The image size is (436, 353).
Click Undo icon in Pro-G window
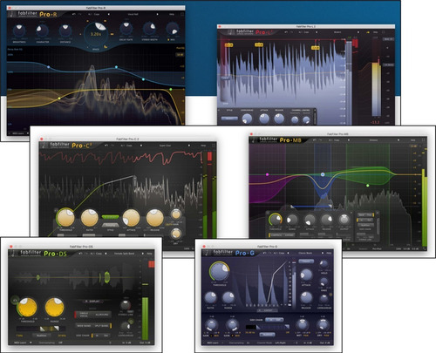click(264, 253)
